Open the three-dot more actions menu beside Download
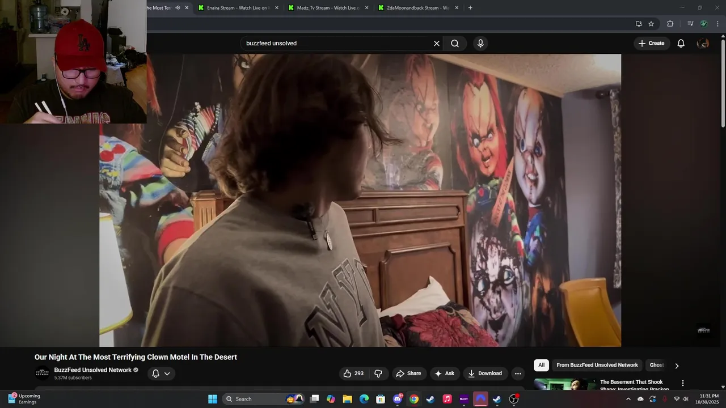 (518, 373)
